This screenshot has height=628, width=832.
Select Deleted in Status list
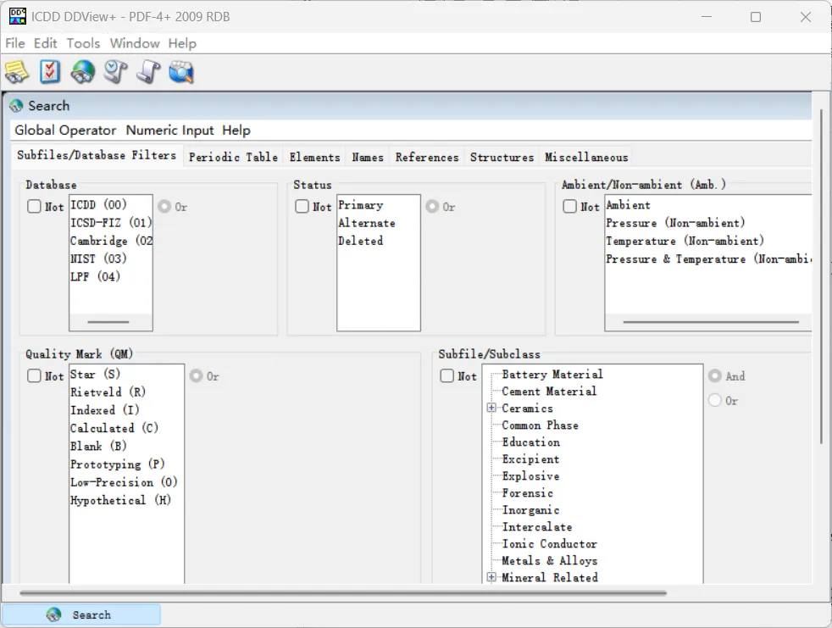[x=361, y=241]
